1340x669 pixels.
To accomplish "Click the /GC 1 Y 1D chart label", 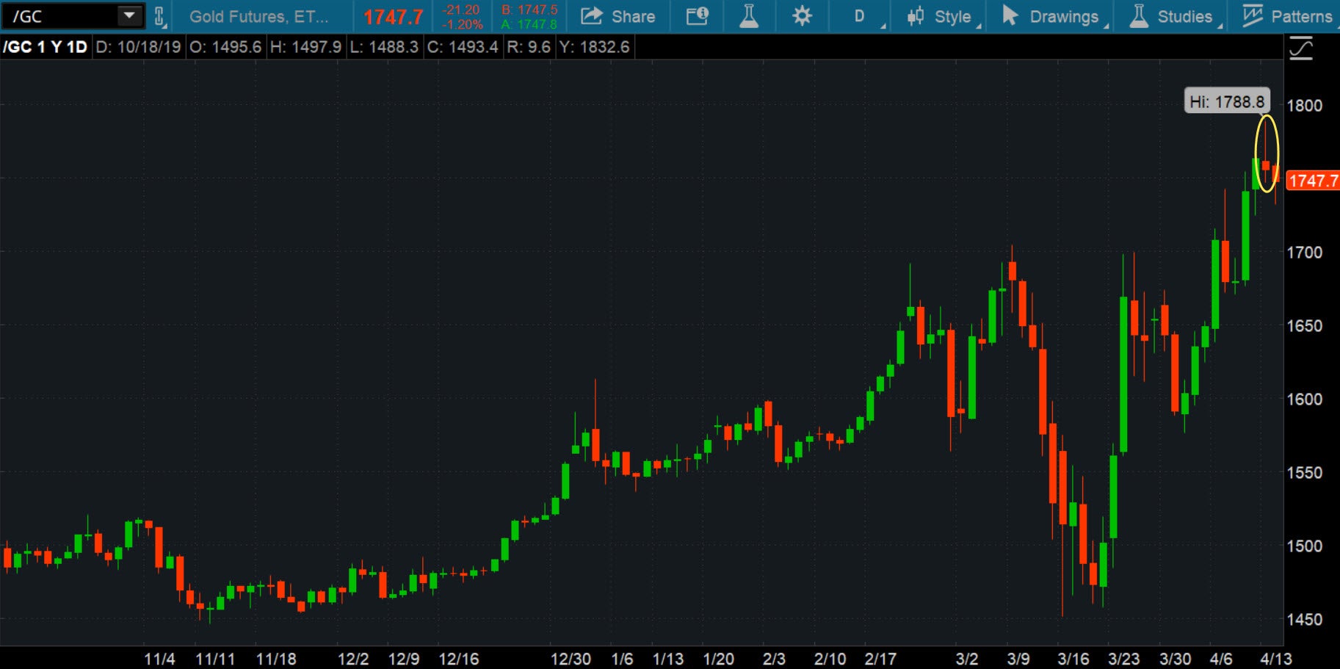I will 45,47.
